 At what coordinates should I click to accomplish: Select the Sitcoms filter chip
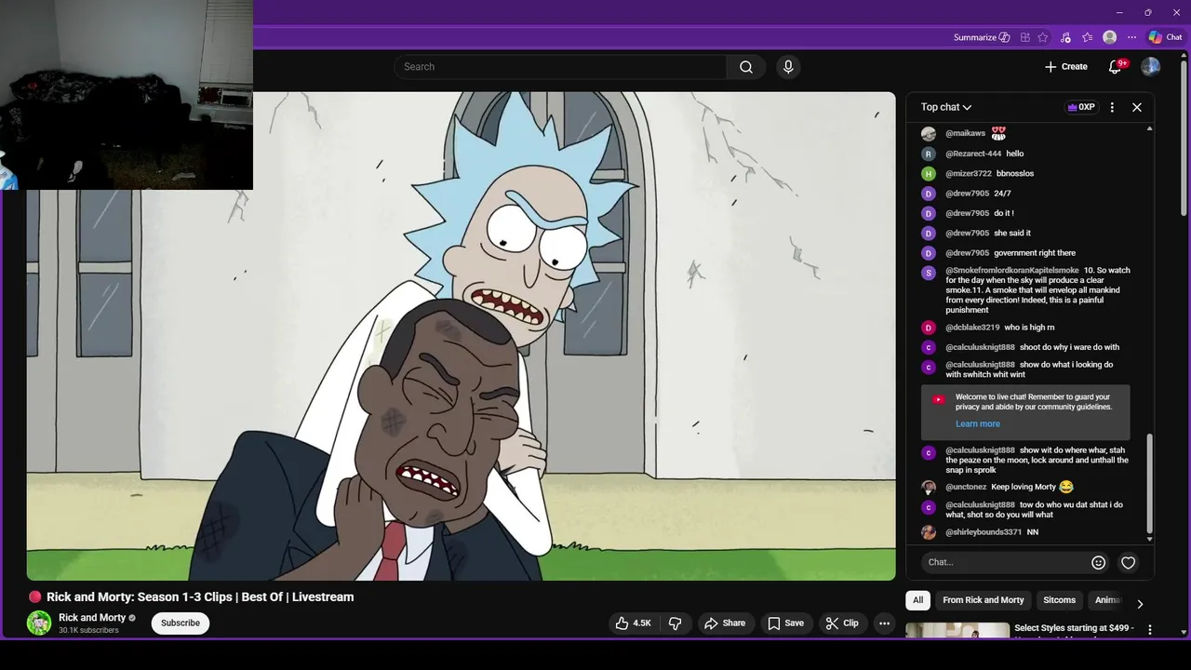point(1059,600)
